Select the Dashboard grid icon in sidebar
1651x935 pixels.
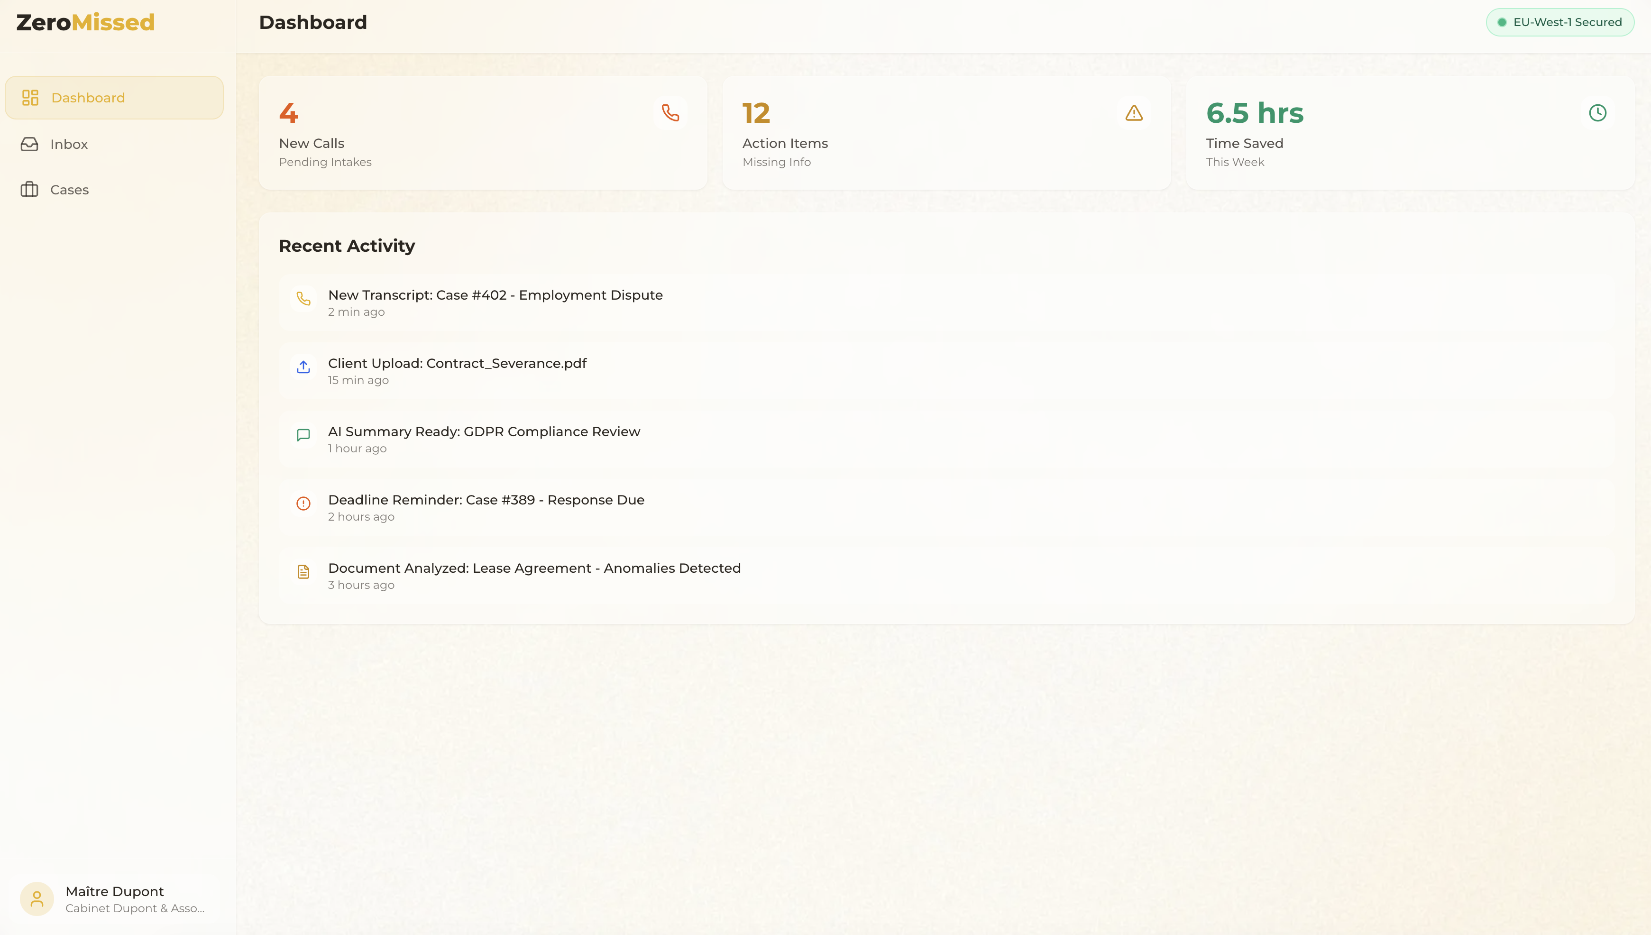[29, 97]
